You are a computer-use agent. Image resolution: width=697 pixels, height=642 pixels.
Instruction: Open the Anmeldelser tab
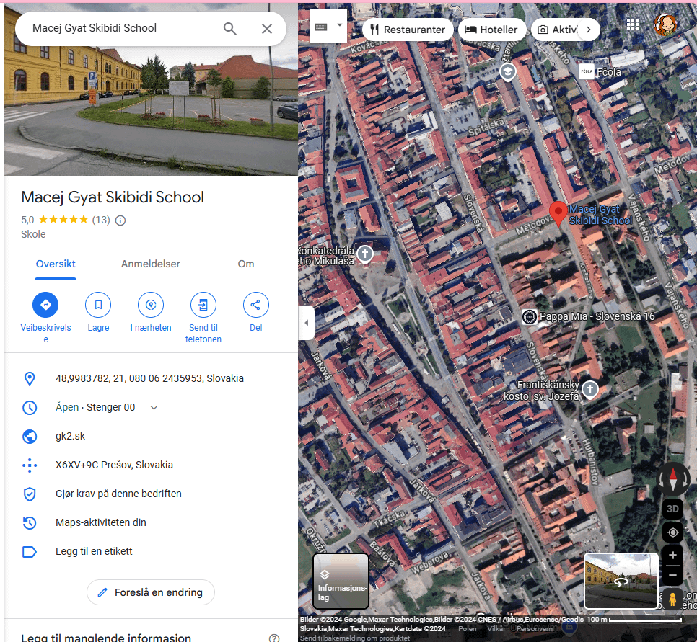(x=151, y=264)
